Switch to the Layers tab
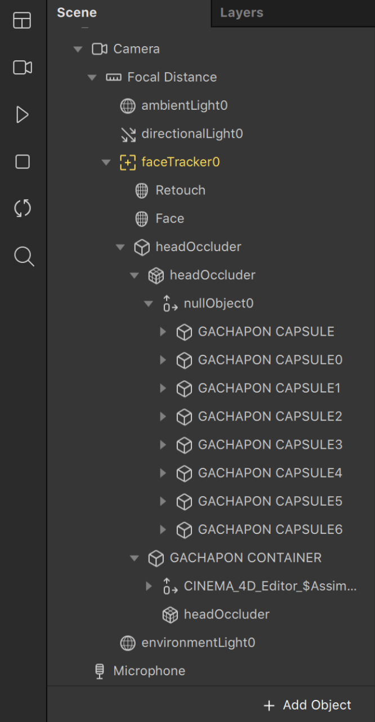The height and width of the screenshot is (722, 375). point(242,12)
